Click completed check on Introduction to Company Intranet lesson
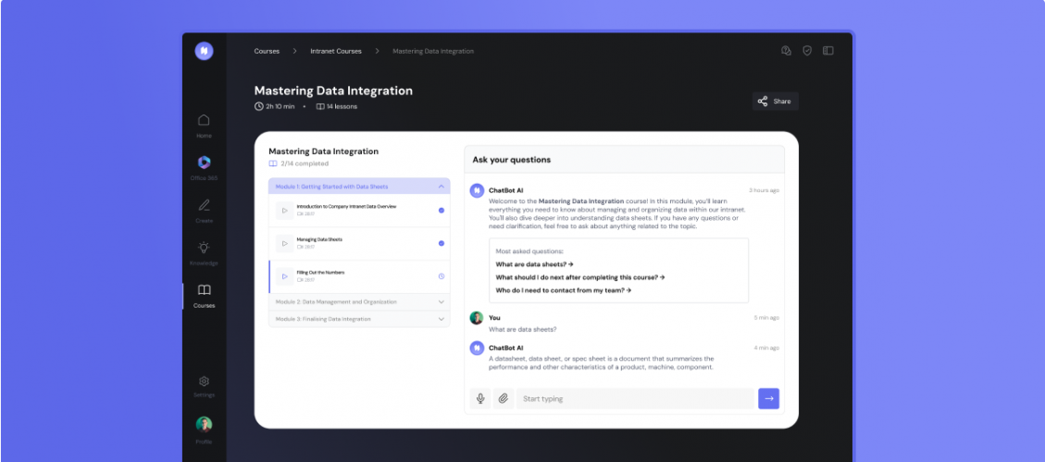This screenshot has height=462, width=1045. (442, 211)
